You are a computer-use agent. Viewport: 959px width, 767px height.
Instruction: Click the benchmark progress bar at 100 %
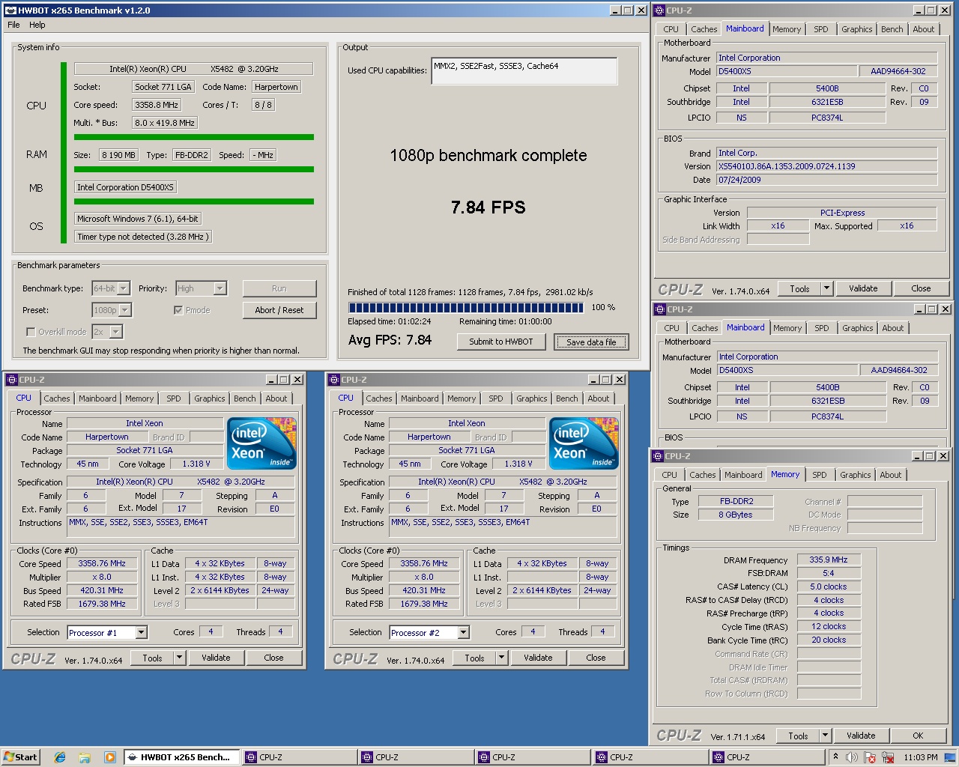466,307
